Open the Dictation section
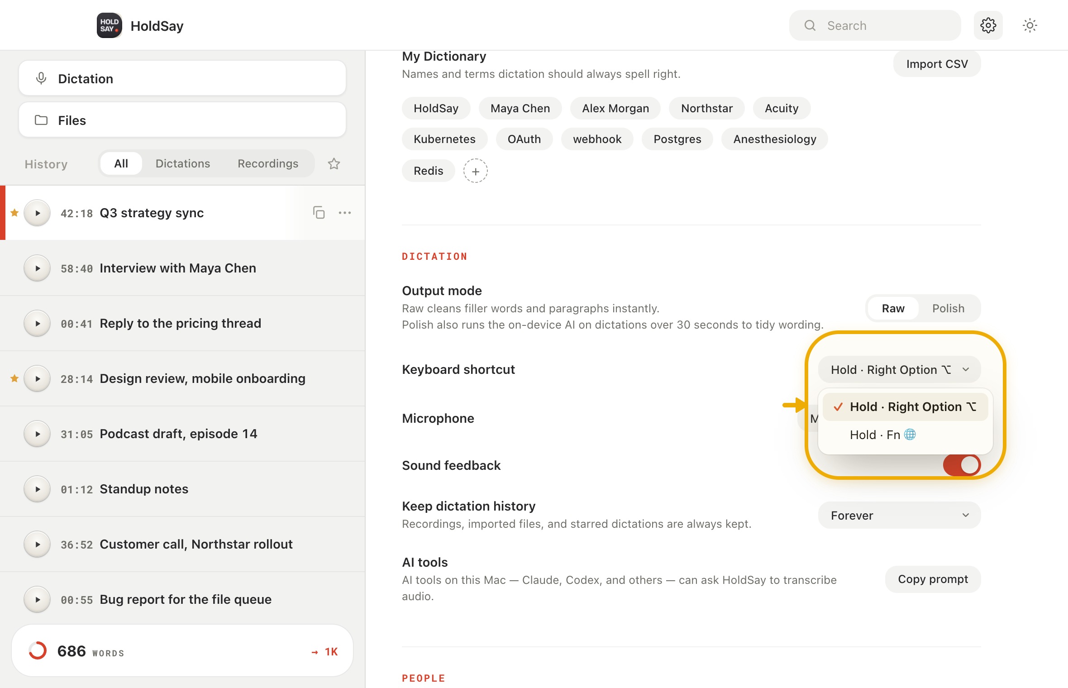Image resolution: width=1068 pixels, height=688 pixels. [x=182, y=78]
